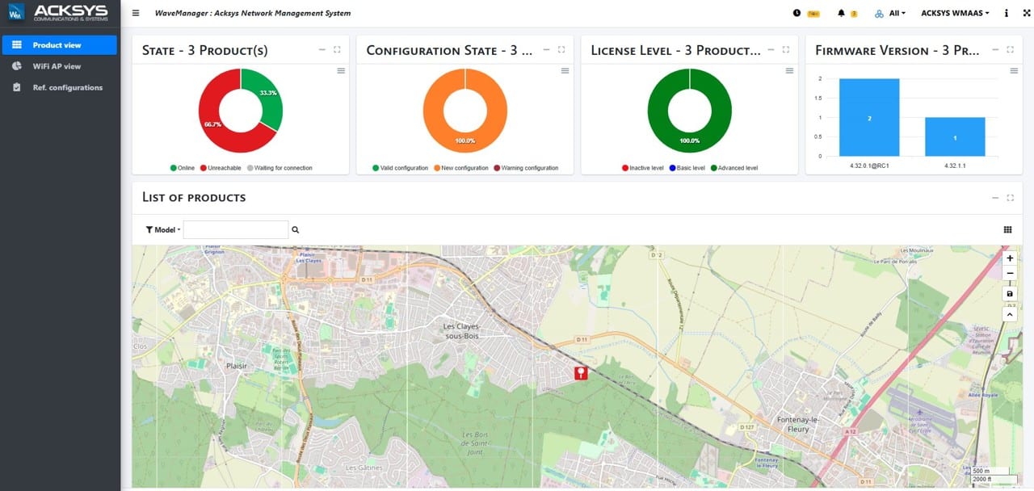Click the clock alerts icon in the header
1034x491 pixels.
point(796,13)
